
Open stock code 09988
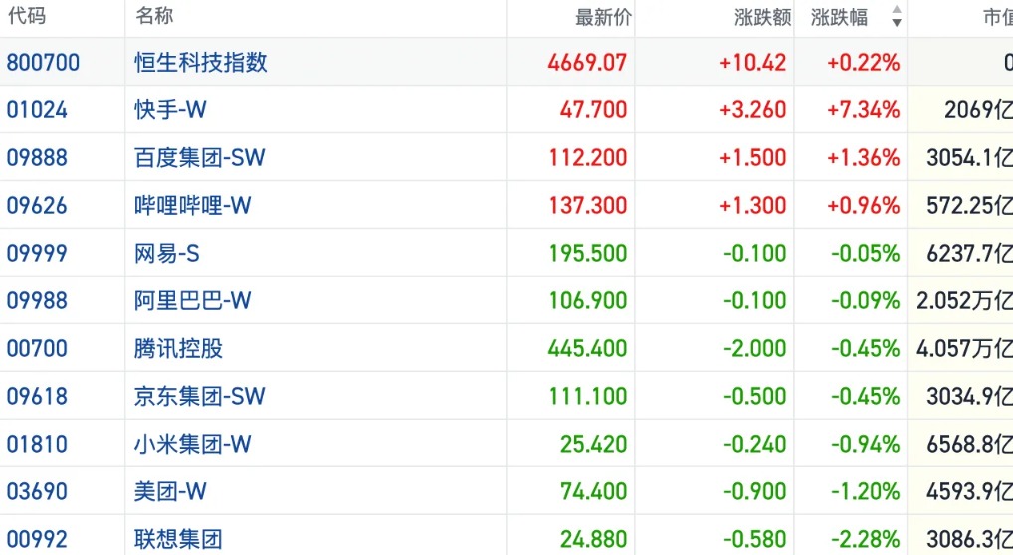click(x=37, y=300)
